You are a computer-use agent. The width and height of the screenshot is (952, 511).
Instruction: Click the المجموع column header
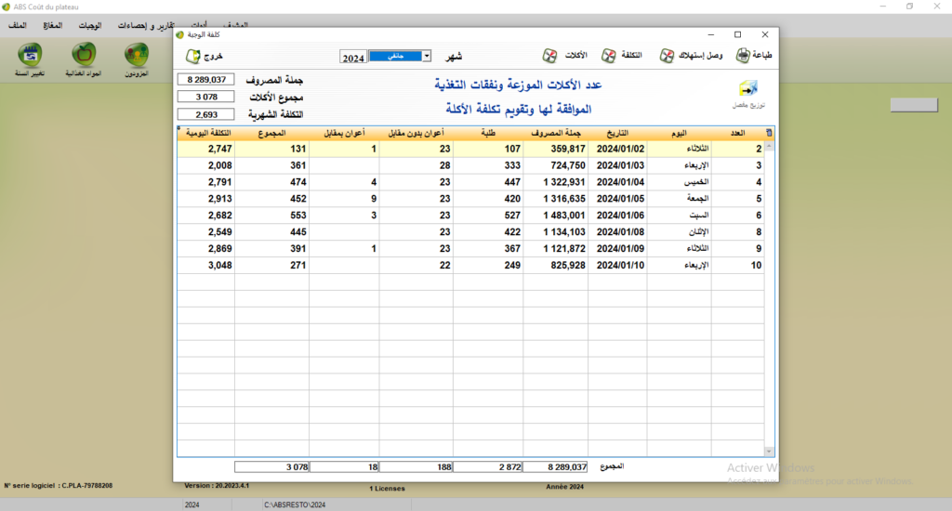(272, 132)
